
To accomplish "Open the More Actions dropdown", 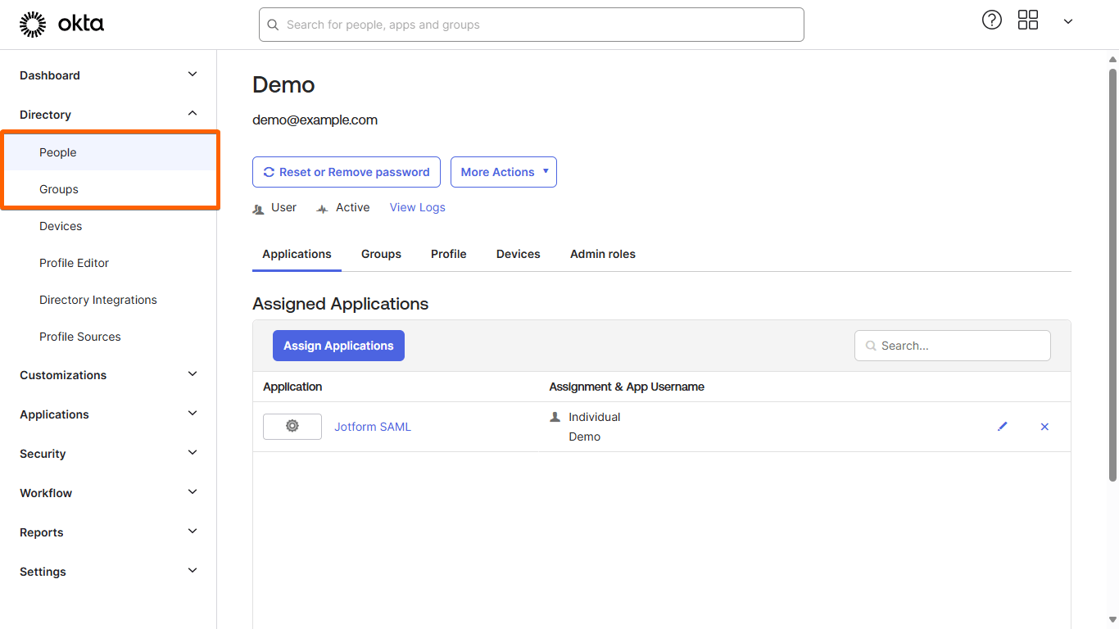I will [x=503, y=172].
